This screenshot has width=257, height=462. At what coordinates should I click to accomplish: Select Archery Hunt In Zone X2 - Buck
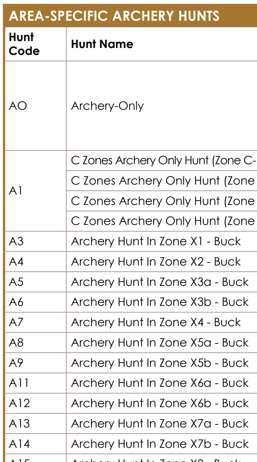pos(156,261)
